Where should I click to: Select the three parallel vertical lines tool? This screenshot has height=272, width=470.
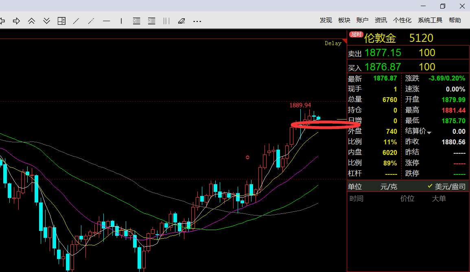coord(166,21)
